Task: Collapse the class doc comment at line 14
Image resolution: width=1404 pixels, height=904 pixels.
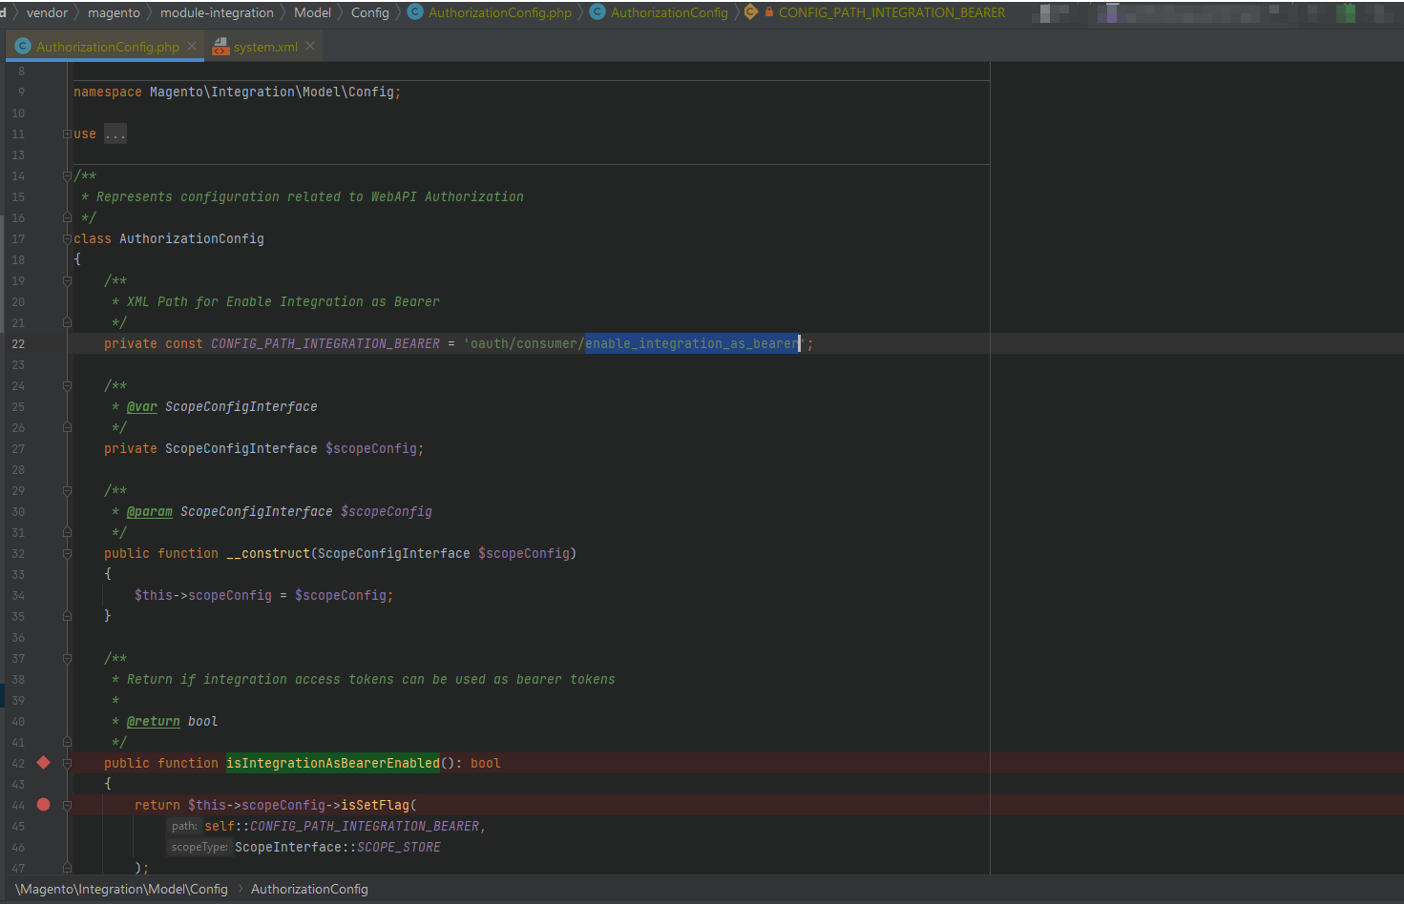Action: coord(67,175)
